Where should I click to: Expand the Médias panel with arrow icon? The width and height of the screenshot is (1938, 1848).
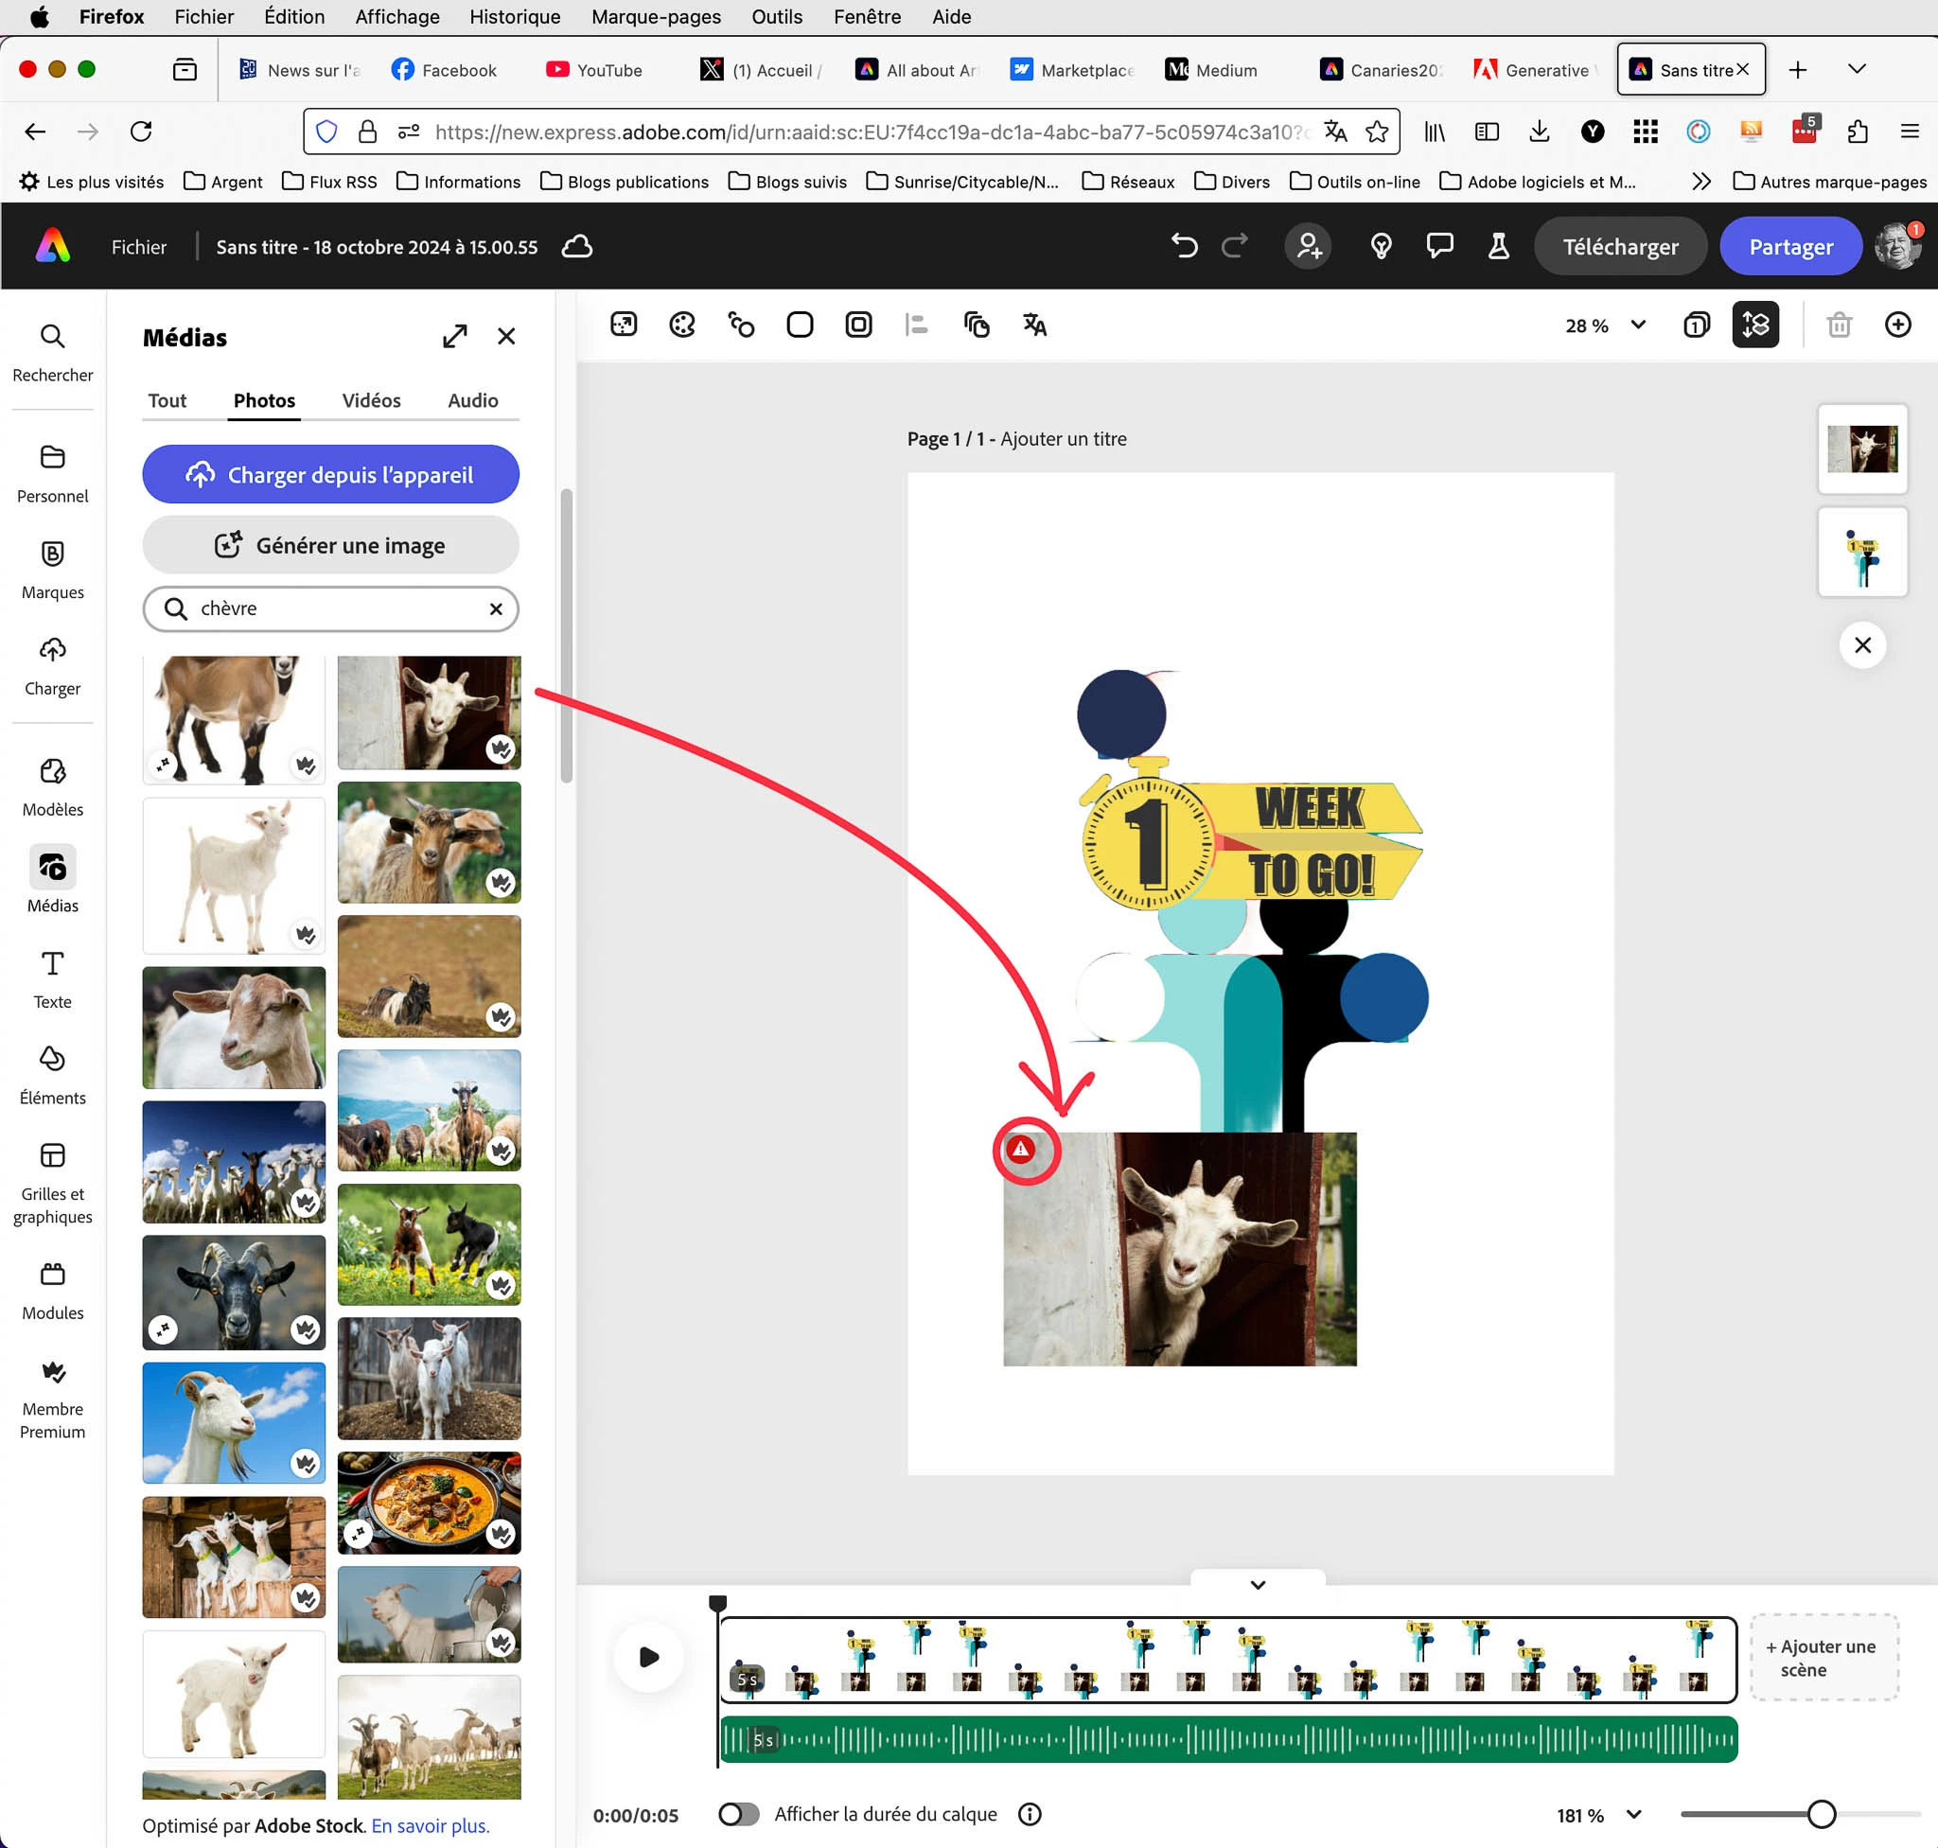(454, 337)
